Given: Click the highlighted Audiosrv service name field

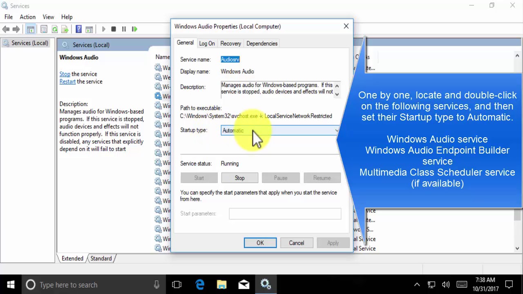Looking at the screenshot, I should point(230,60).
